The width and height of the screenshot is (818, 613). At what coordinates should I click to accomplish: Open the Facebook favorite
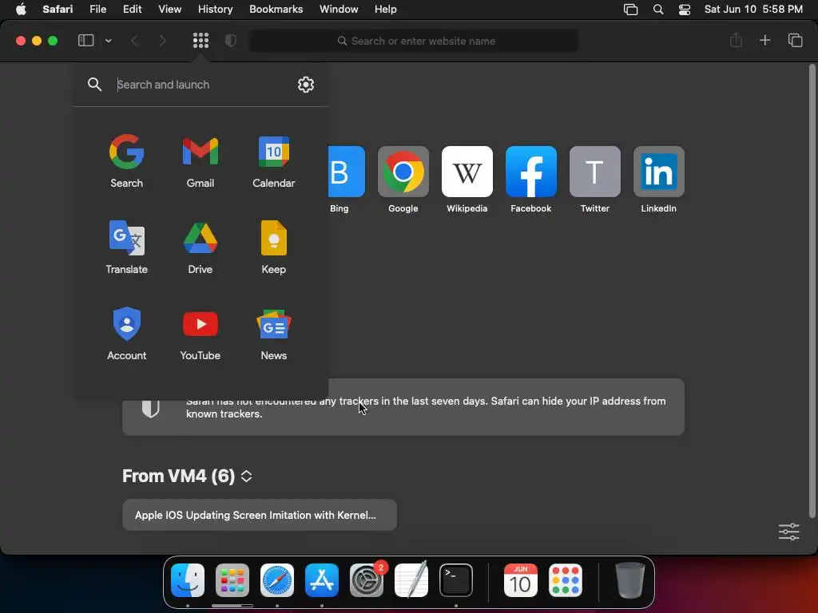tap(531, 180)
